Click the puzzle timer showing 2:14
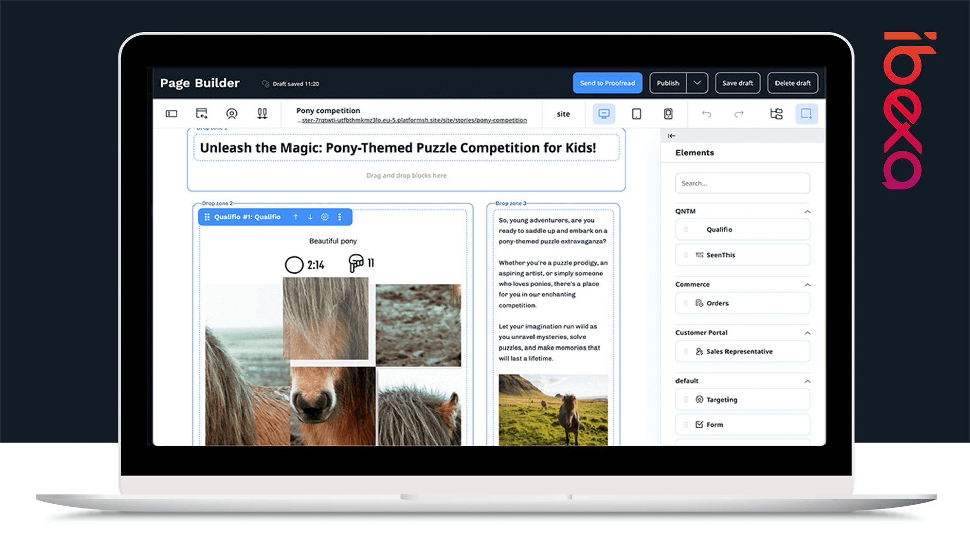 [x=305, y=265]
